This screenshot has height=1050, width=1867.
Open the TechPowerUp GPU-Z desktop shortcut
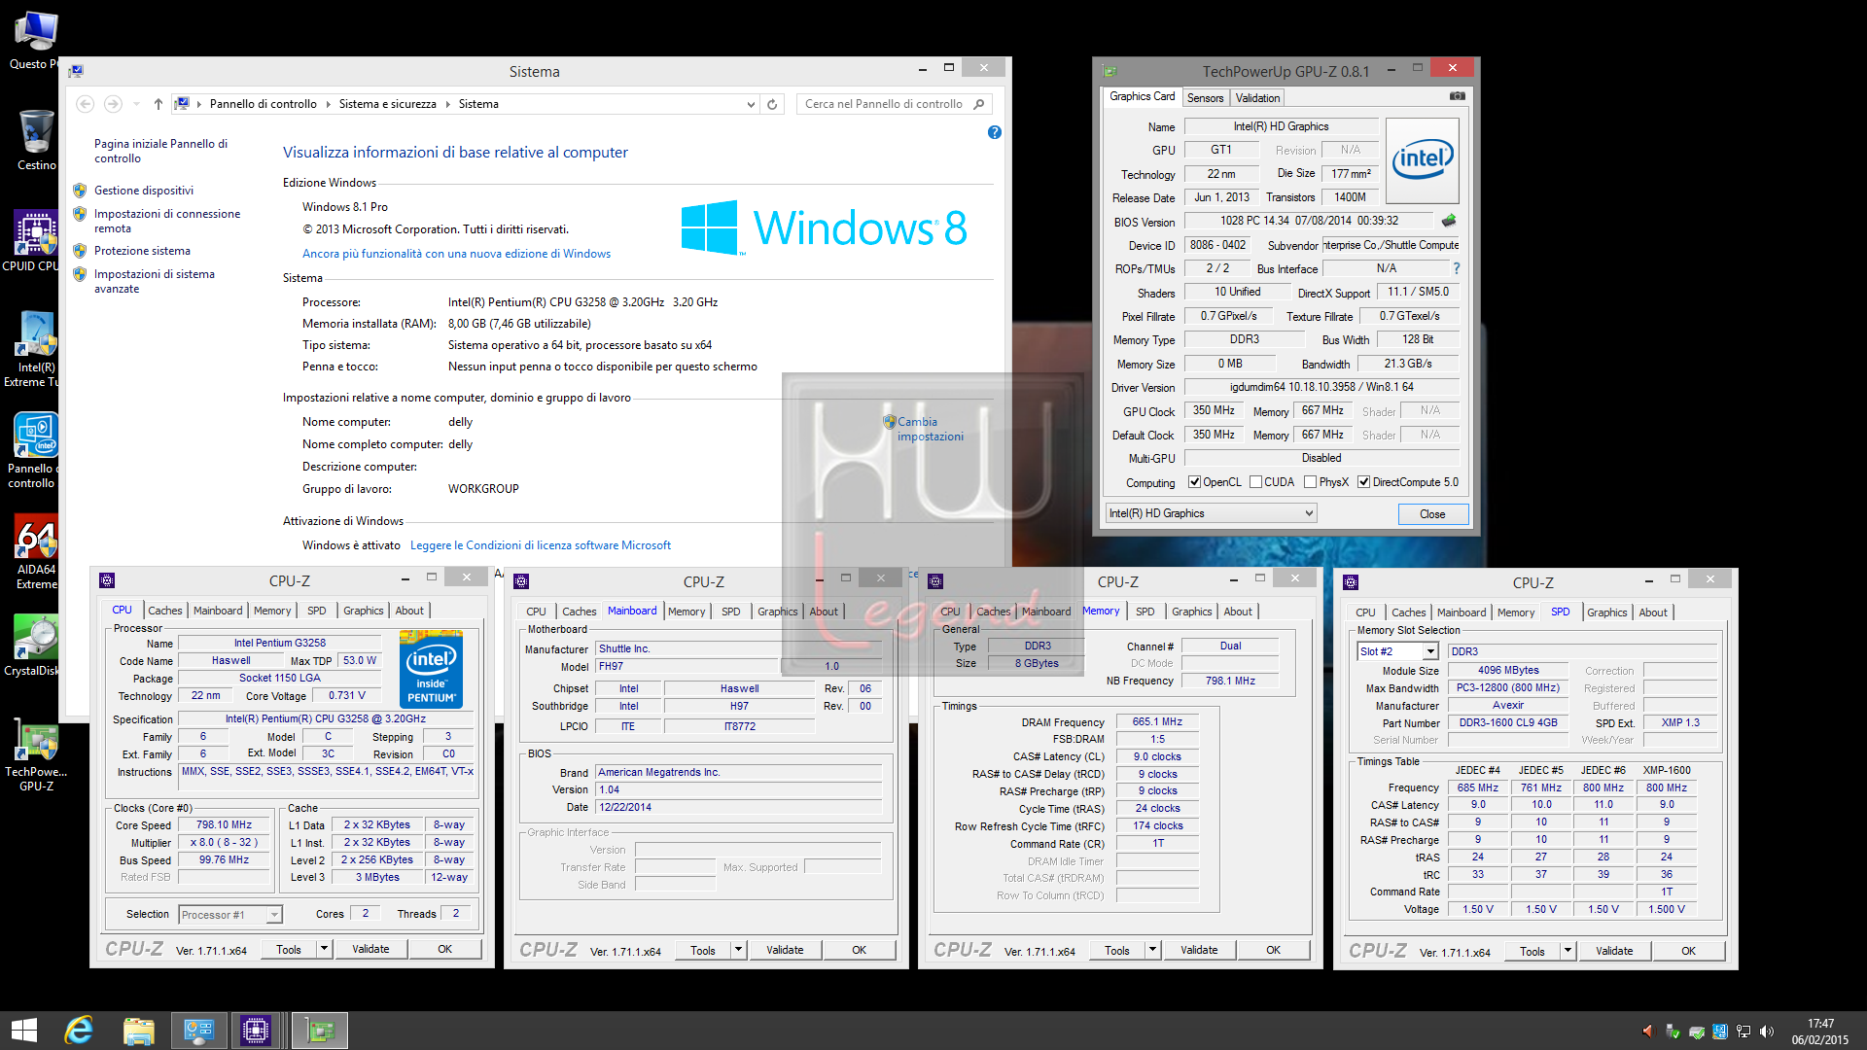tap(36, 756)
